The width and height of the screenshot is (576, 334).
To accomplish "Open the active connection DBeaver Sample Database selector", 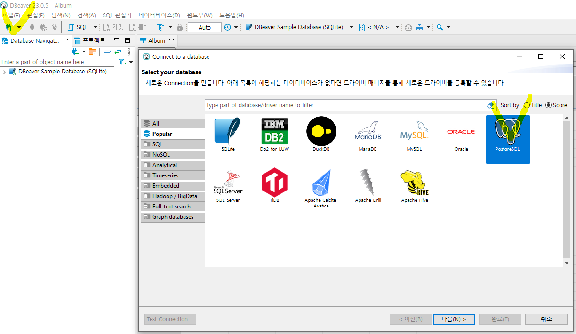I will point(299,27).
